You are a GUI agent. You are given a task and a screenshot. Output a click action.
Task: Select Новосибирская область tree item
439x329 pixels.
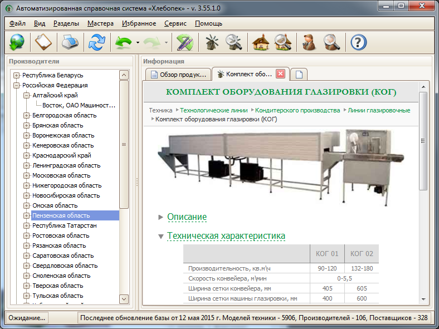pyautogui.click(x=66, y=195)
